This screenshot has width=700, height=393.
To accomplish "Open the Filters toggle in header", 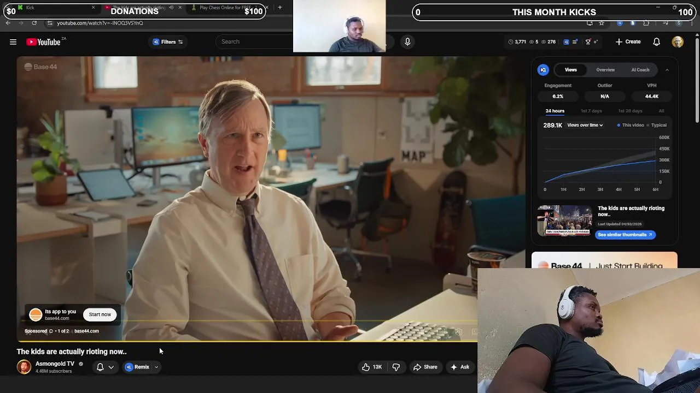I will click(x=168, y=42).
